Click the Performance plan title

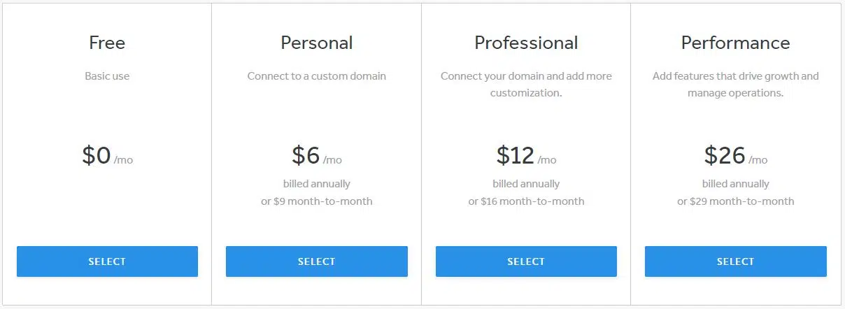735,43
